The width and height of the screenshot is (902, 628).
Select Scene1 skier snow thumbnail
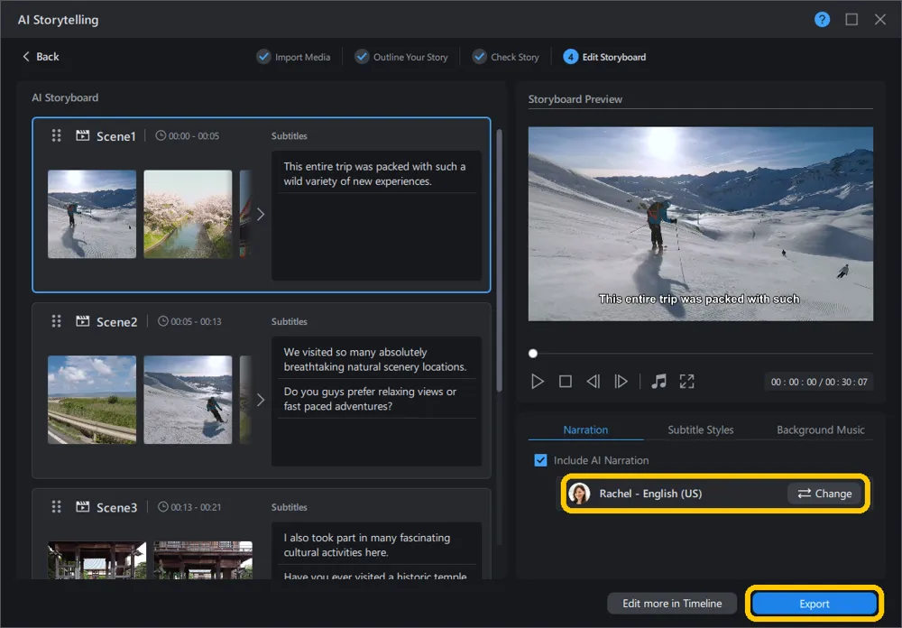pos(92,214)
